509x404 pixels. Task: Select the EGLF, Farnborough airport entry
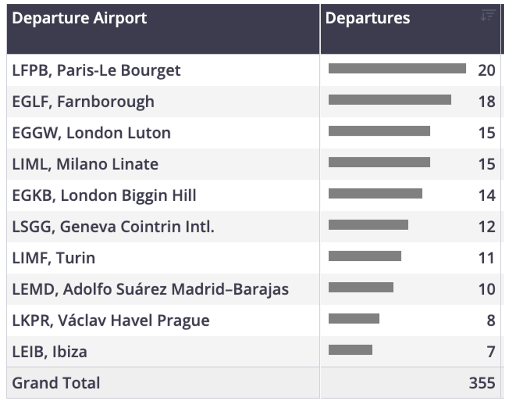click(83, 101)
